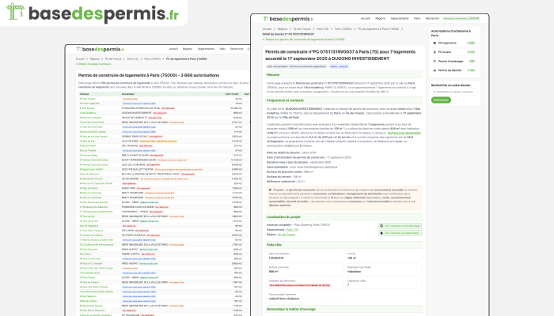Click the Faits clés section heading
Viewport: 554px width, 316px height.
[274, 245]
